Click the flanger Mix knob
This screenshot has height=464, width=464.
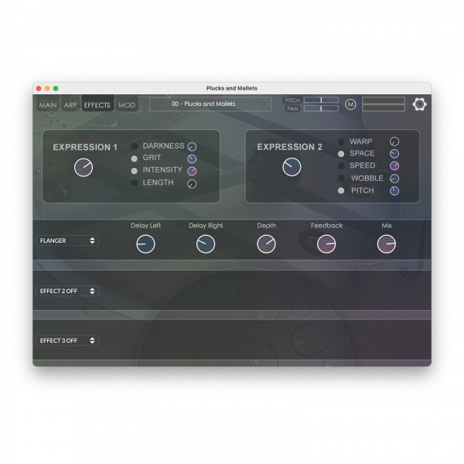tap(387, 244)
